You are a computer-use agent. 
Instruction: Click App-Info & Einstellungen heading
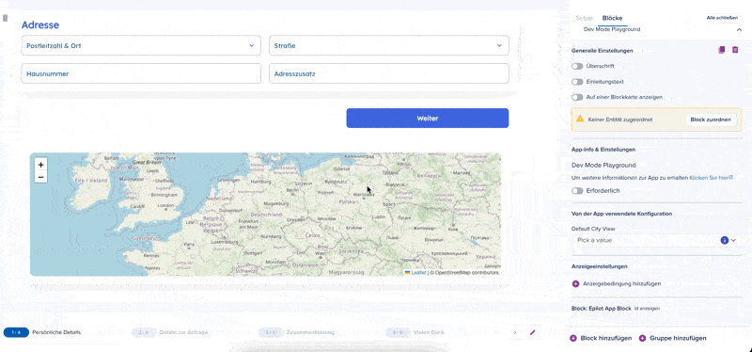point(603,150)
